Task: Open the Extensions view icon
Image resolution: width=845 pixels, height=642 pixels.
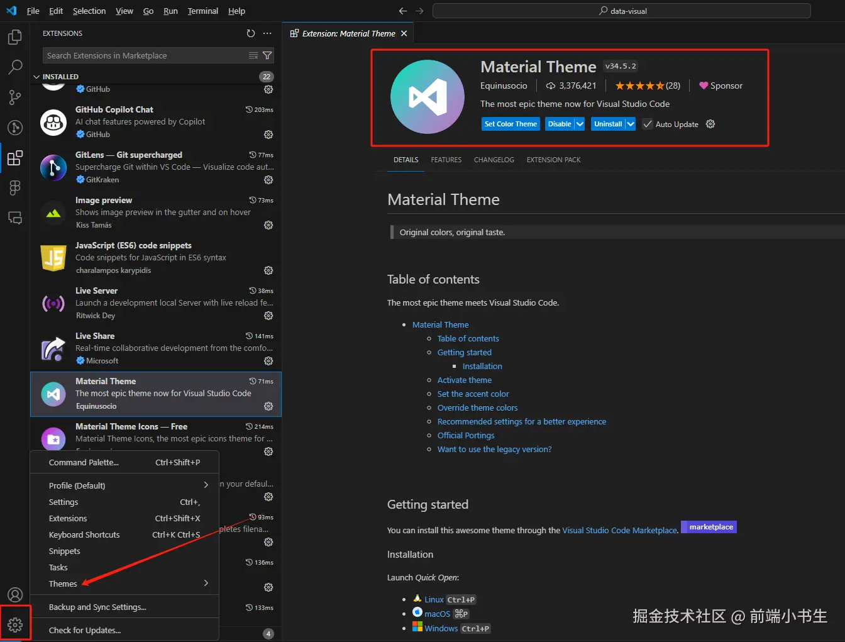Action: tap(15, 157)
